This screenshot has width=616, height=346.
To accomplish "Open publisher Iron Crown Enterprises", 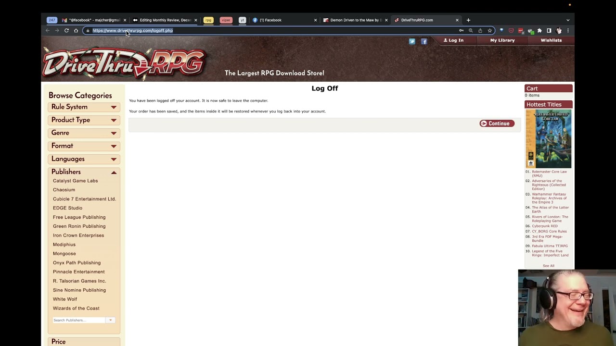I will (78, 235).
